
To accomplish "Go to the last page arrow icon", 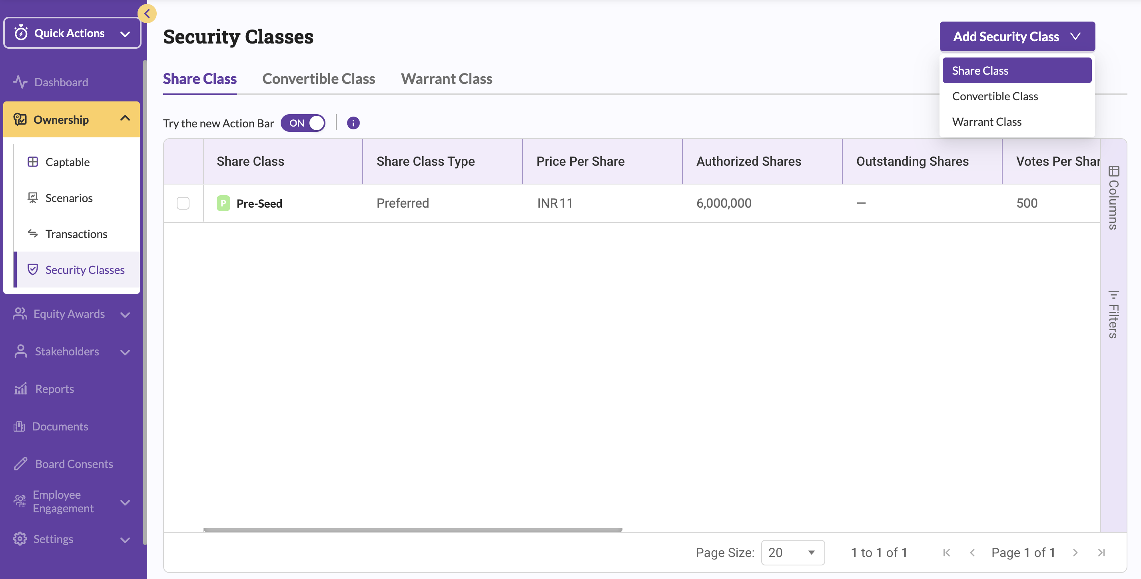I will [x=1101, y=553].
